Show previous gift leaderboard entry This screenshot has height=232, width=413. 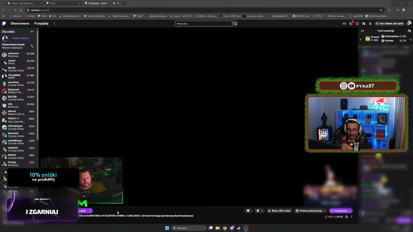[x=361, y=39]
